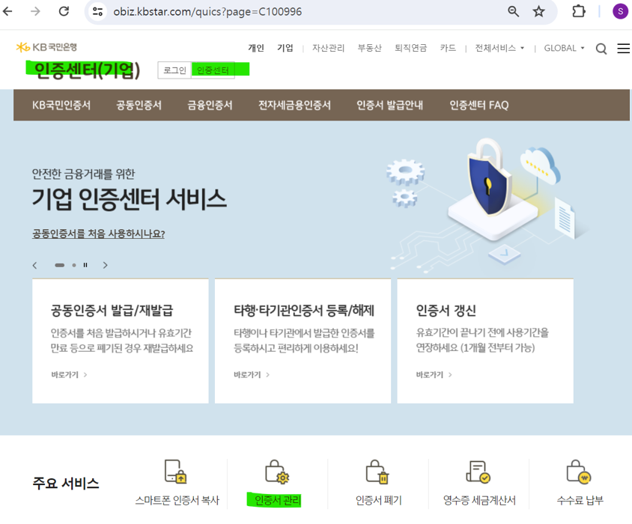Open the hamburger menu icon
This screenshot has width=632, height=524.
click(x=623, y=49)
